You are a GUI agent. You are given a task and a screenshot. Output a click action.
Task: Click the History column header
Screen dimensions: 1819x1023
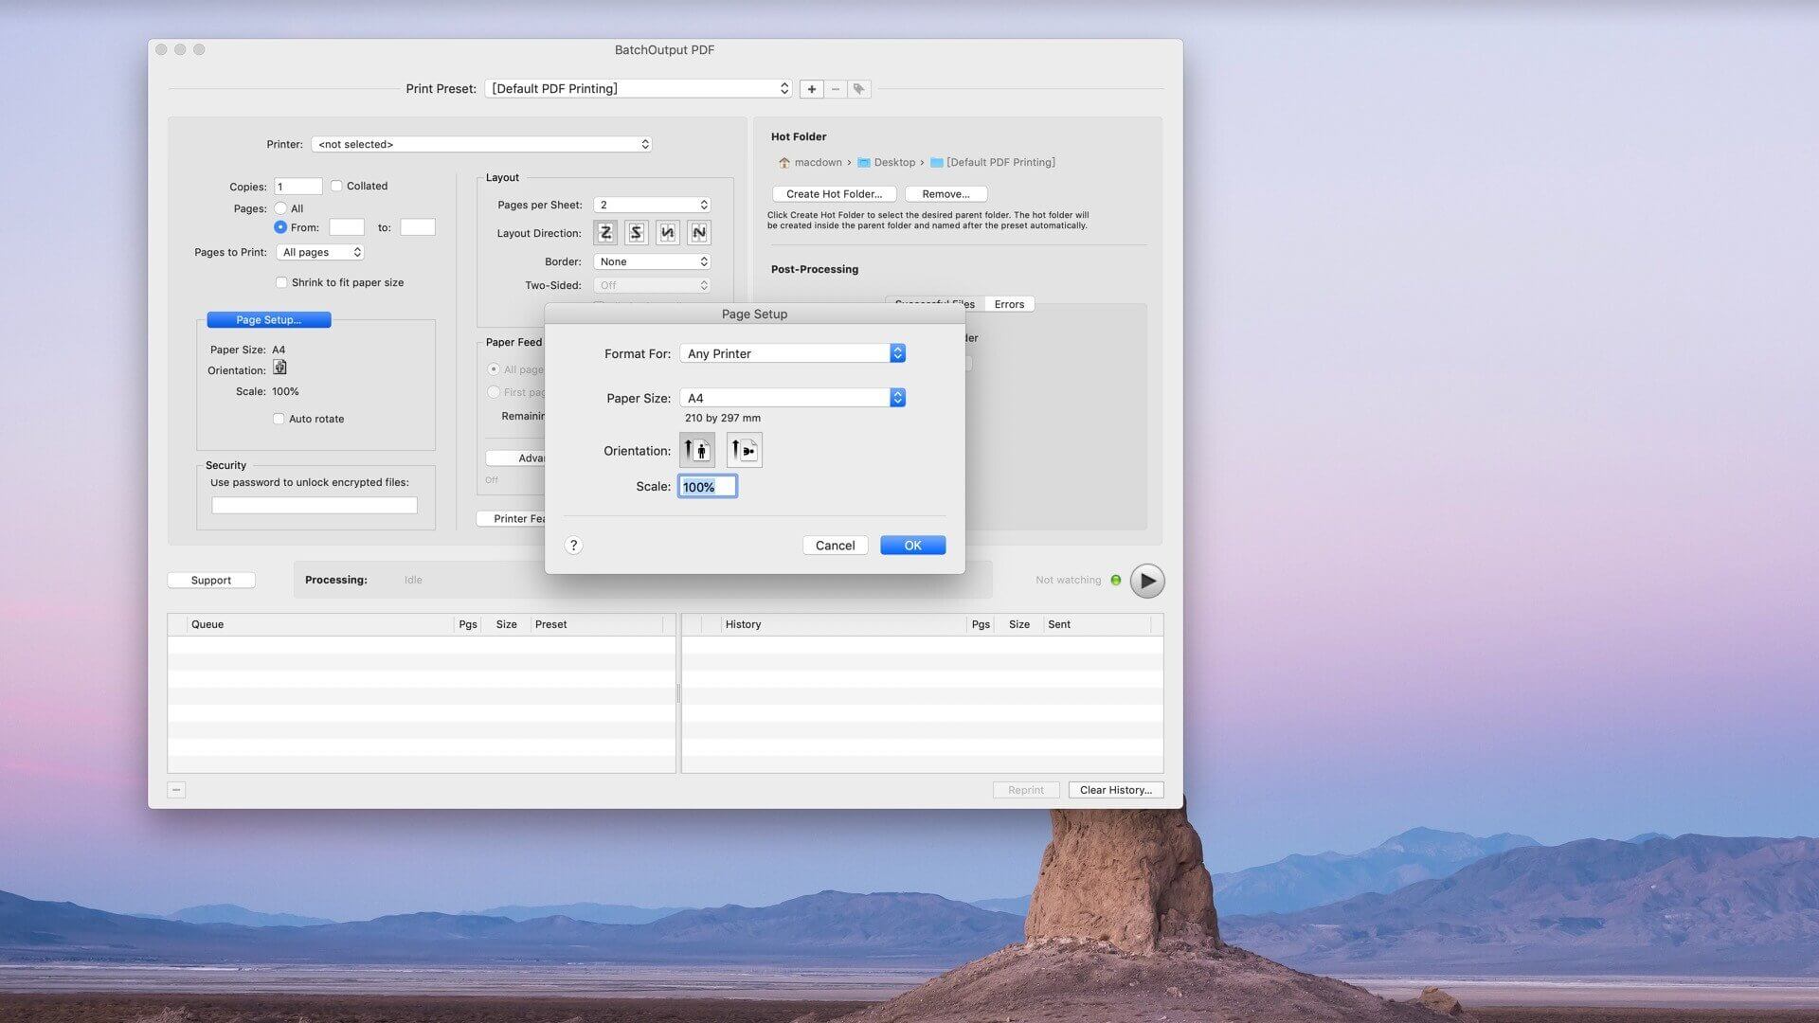tap(843, 624)
